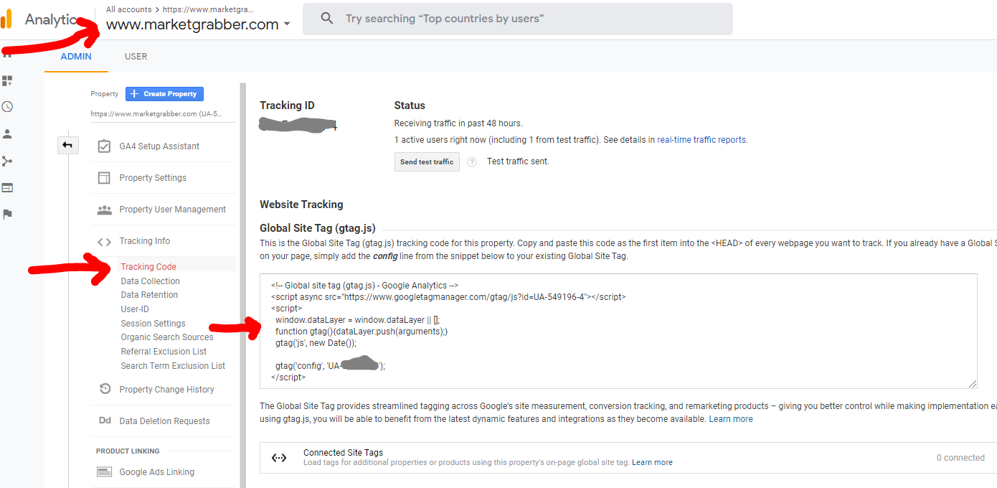This screenshot has height=488, width=997.
Task: Open the real-time traffic reports link
Action: (702, 140)
